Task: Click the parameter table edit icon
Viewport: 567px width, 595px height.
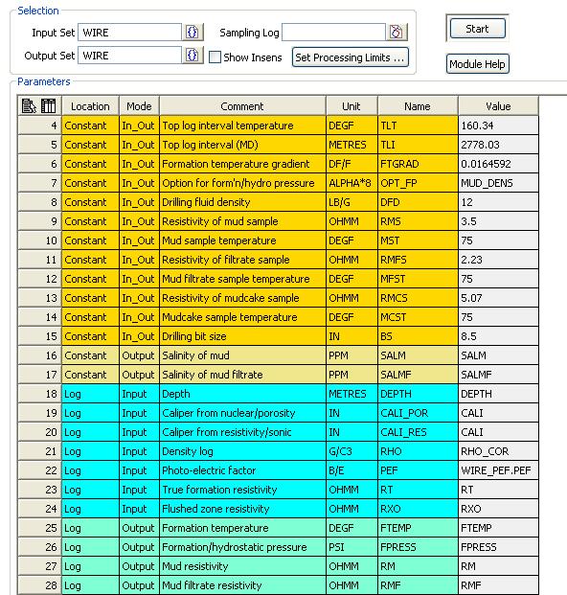Action: (x=29, y=105)
